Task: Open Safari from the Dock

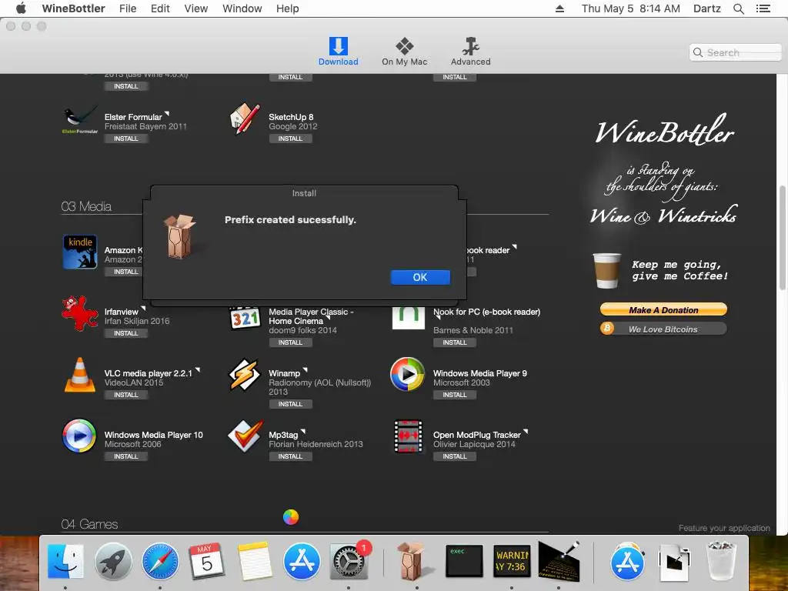Action: [x=160, y=561]
